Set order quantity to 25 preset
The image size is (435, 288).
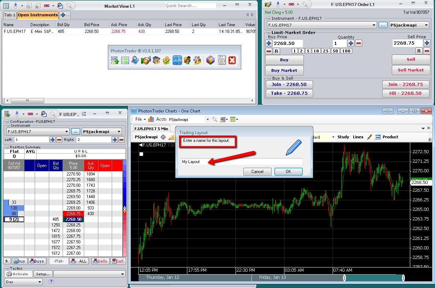[x=326, y=51]
